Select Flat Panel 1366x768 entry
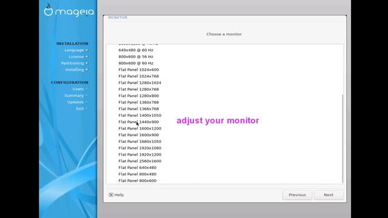 [x=139, y=109]
